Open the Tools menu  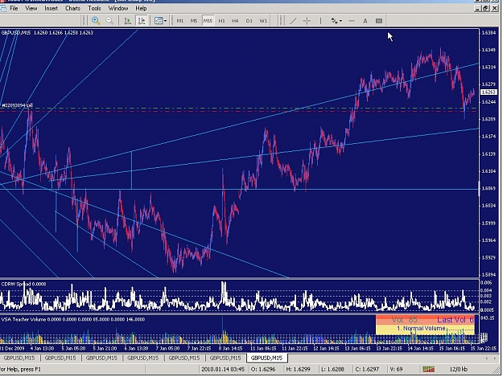coord(94,8)
